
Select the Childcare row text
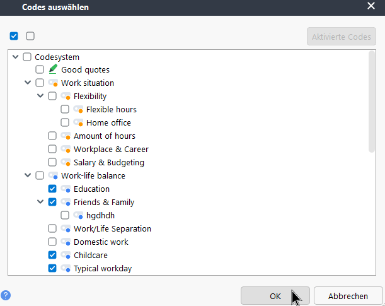91,256
